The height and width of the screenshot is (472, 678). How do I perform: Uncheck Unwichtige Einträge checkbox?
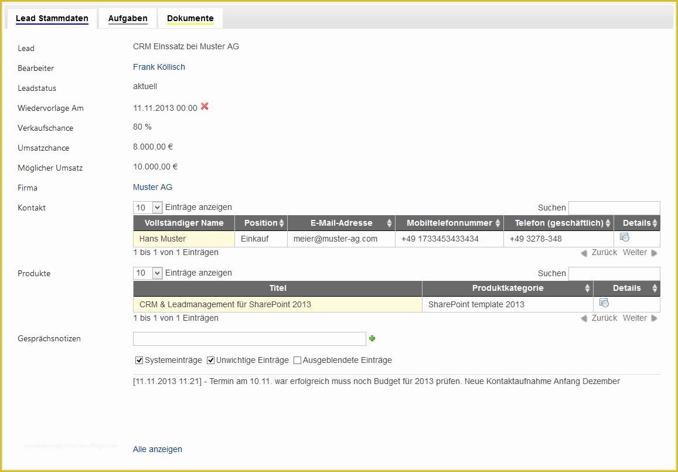[x=210, y=360]
